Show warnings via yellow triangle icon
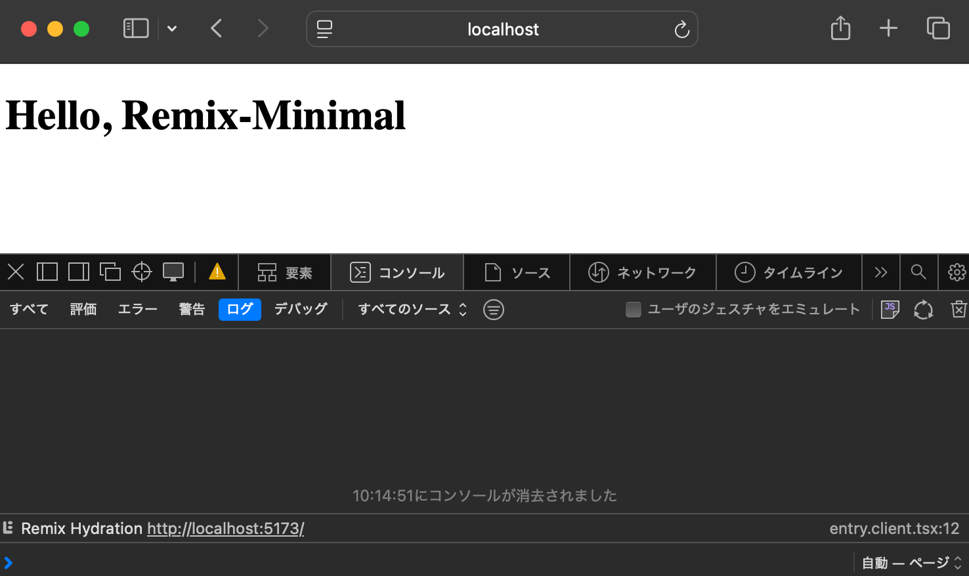This screenshot has height=576, width=969. [x=217, y=272]
